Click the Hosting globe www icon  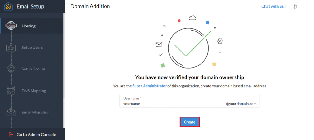(11, 26)
